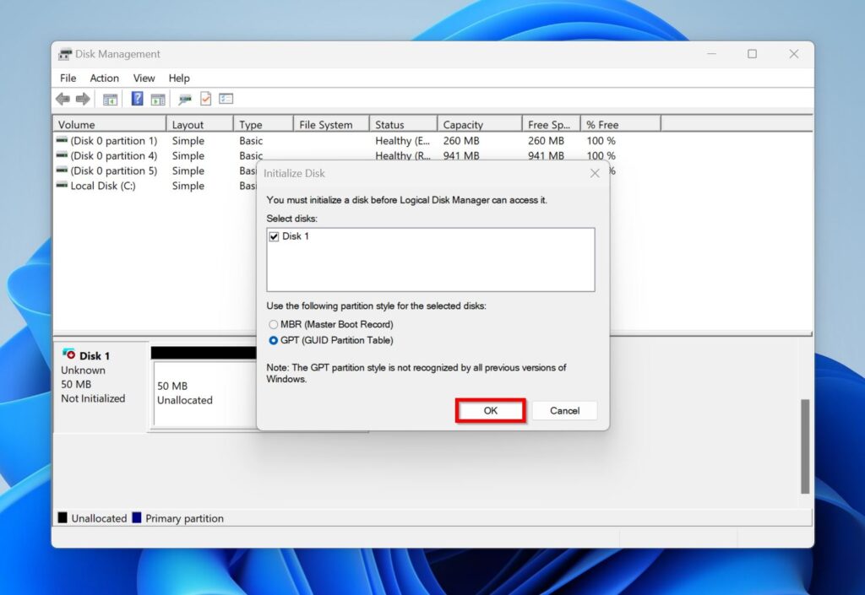Open Help via blue question mark icon
The height and width of the screenshot is (595, 865).
point(137,100)
